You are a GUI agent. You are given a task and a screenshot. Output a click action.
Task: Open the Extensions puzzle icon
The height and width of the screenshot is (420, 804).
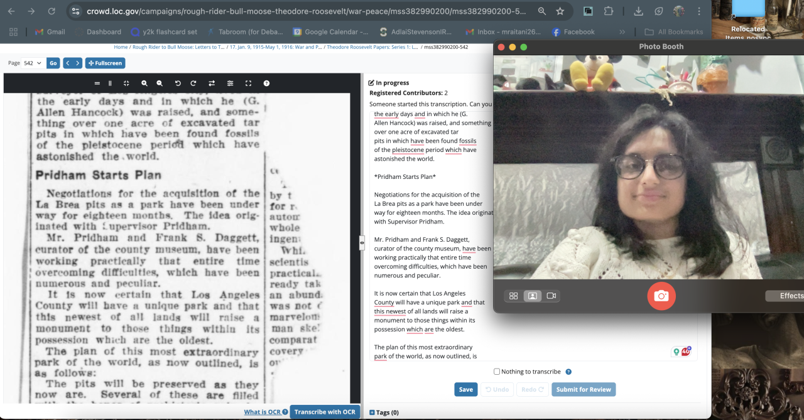(x=609, y=11)
